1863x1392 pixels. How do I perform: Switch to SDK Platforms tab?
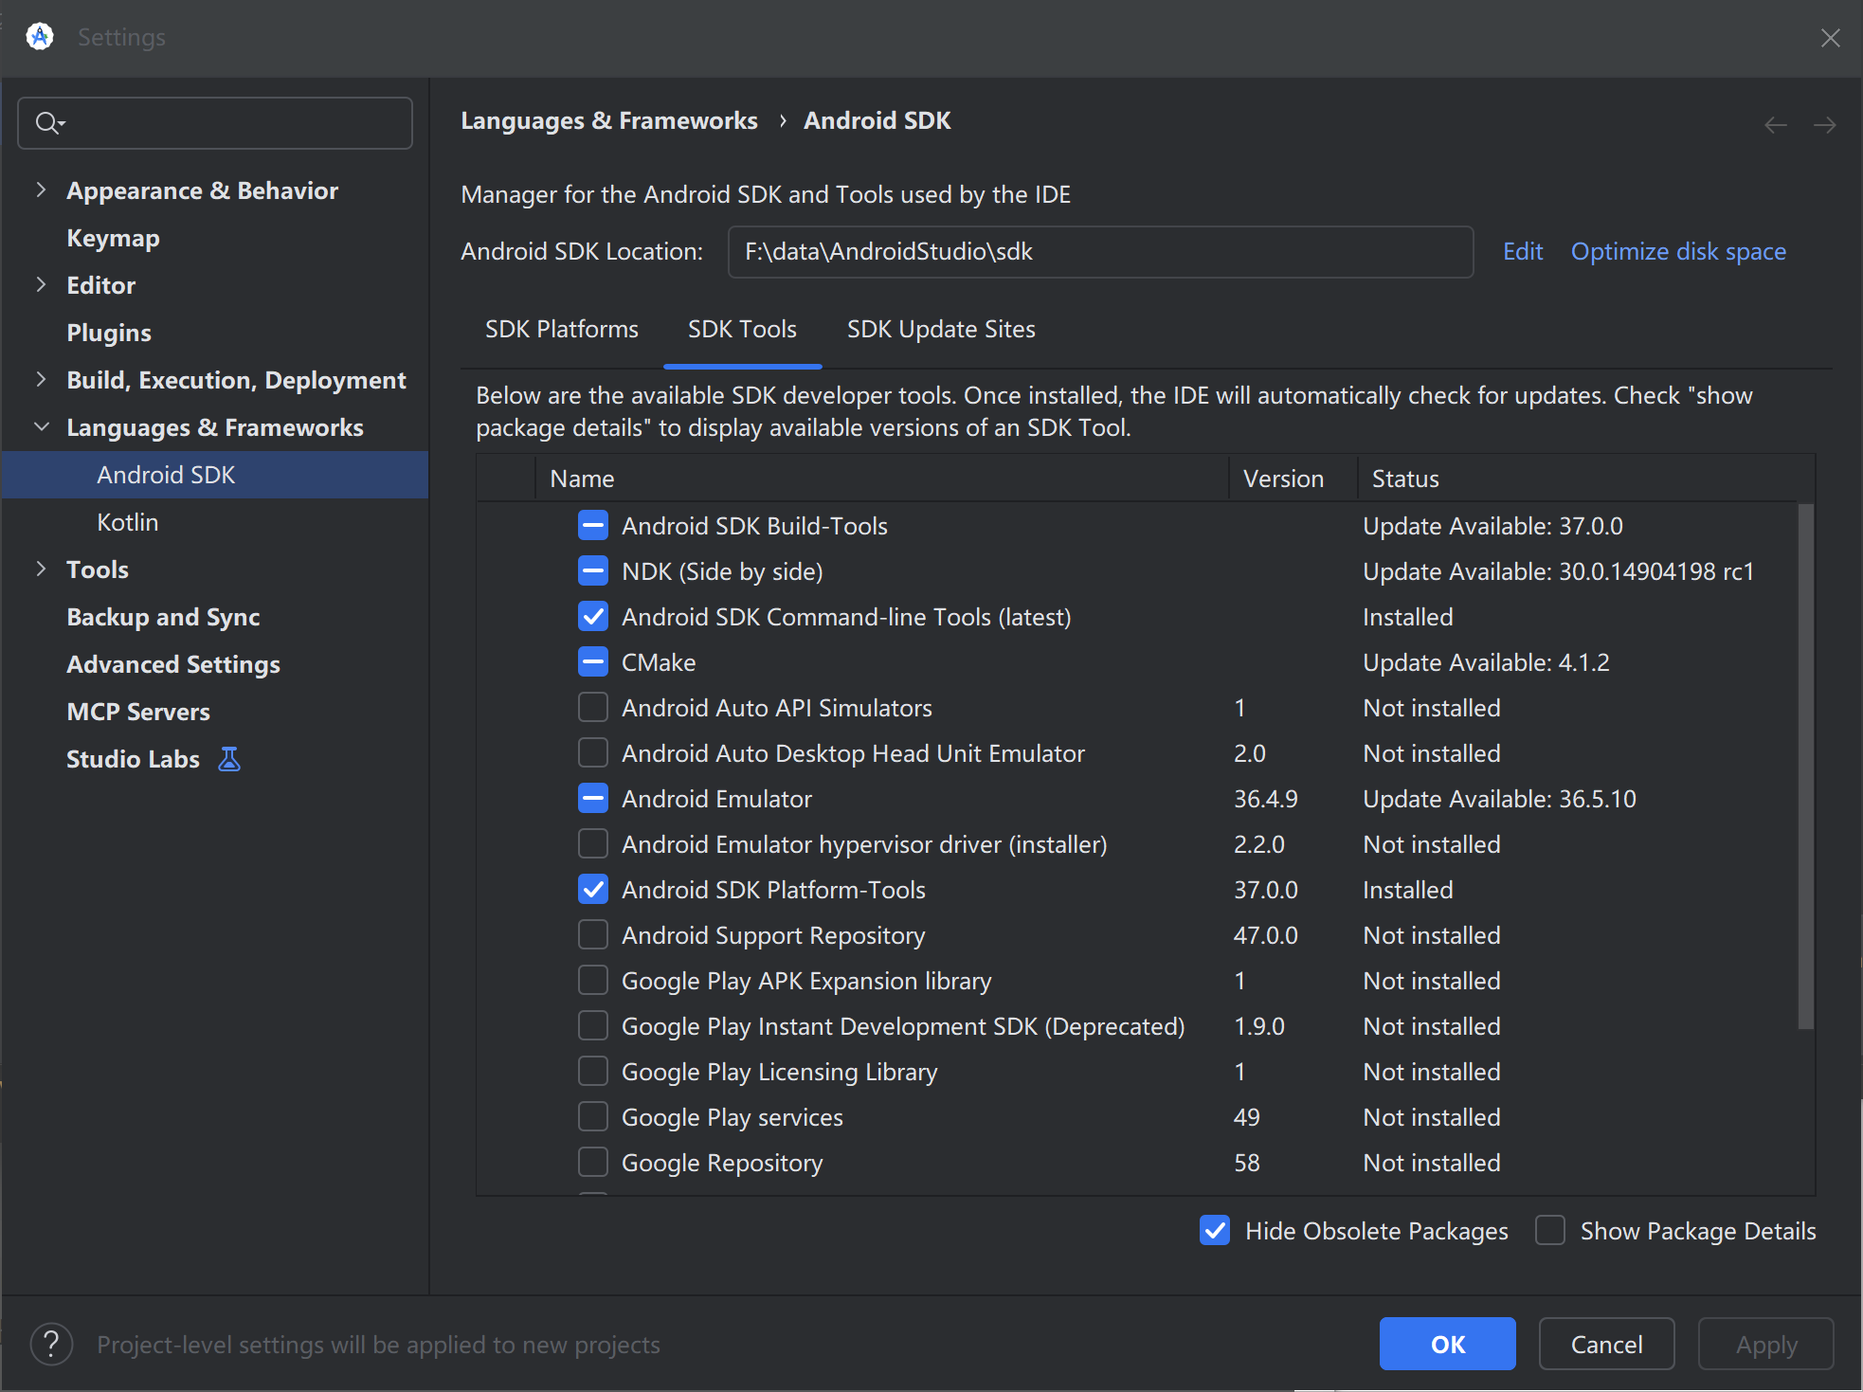(x=562, y=330)
